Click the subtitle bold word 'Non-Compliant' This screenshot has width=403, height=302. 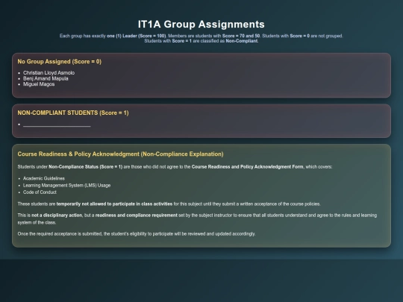[x=242, y=41]
